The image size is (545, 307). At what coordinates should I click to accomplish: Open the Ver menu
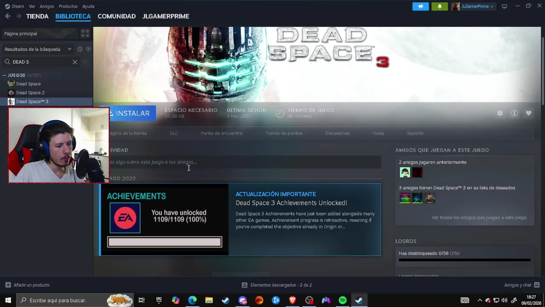(32, 6)
